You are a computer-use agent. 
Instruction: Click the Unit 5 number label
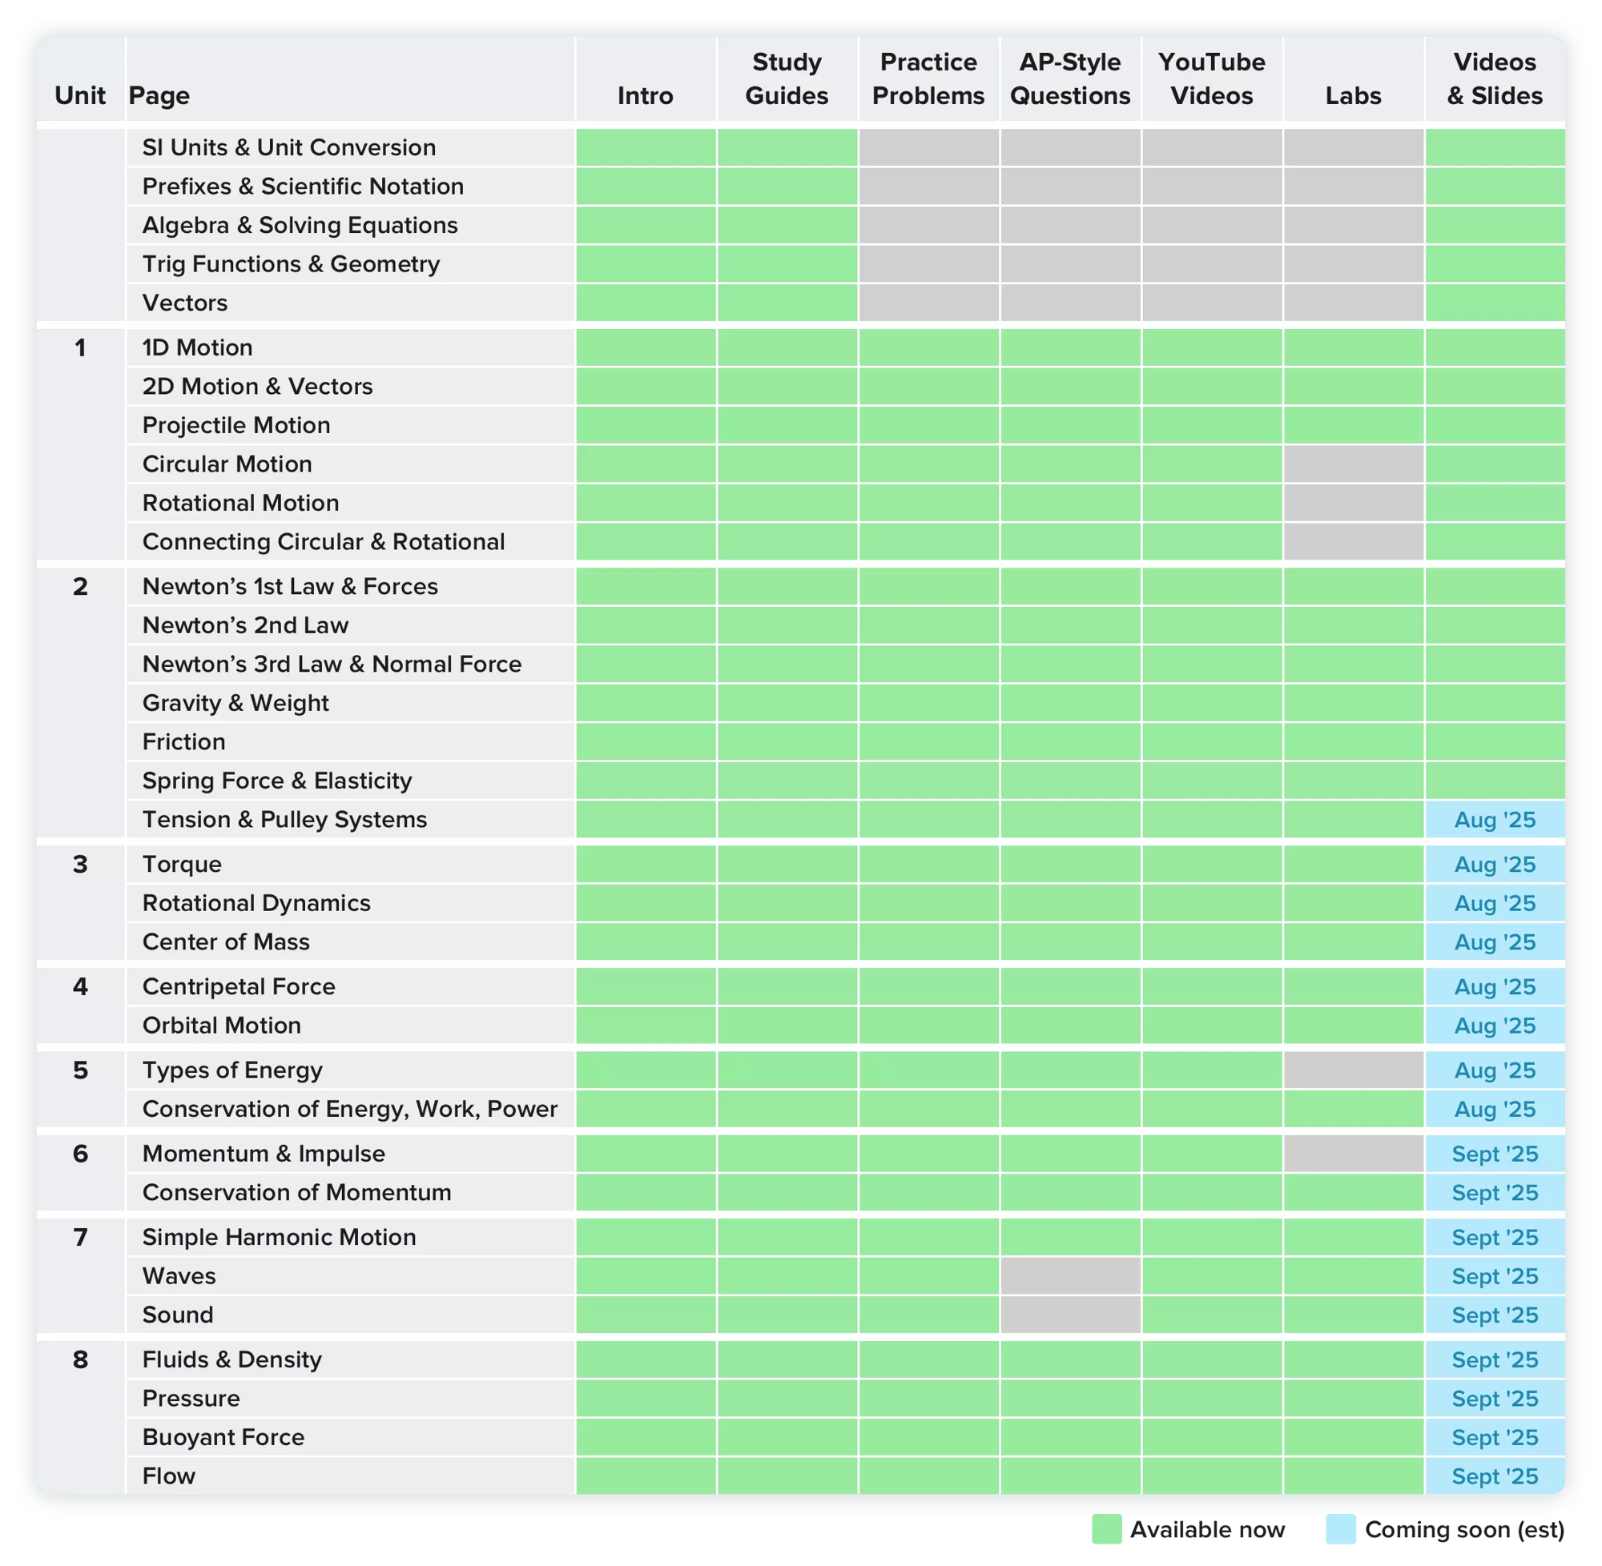80,1070
